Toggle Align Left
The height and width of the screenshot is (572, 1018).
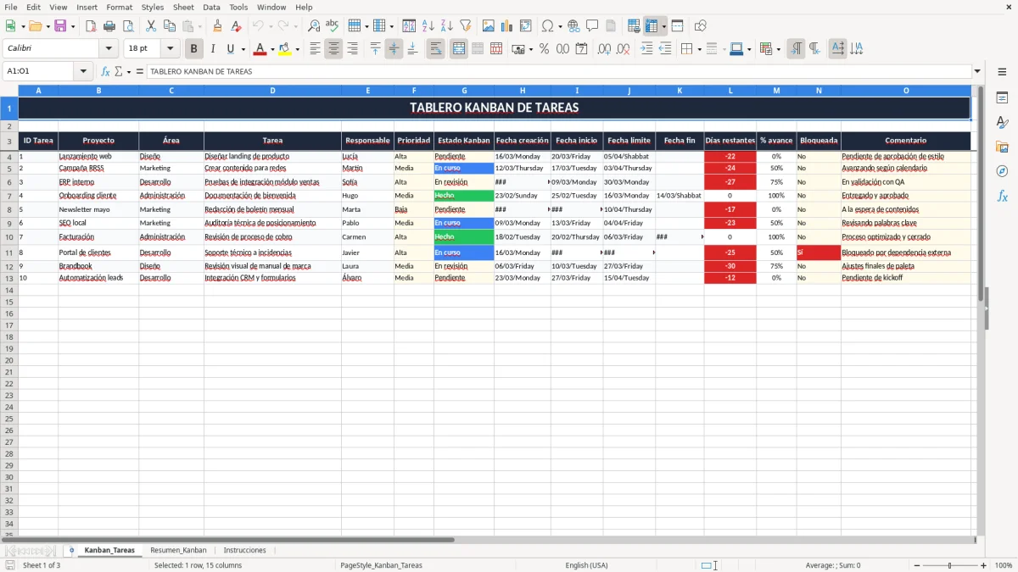click(315, 49)
